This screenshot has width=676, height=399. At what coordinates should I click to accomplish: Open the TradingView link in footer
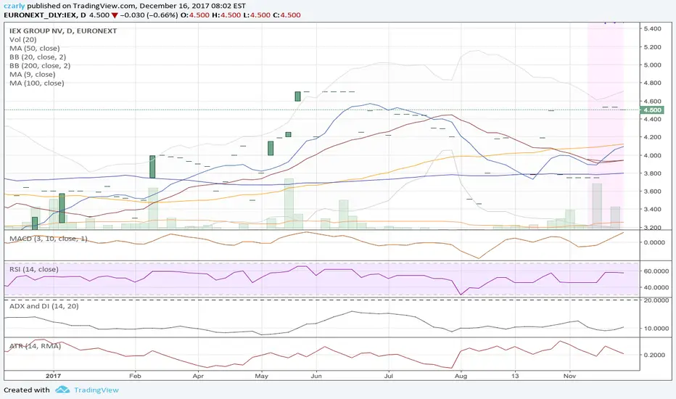point(96,390)
